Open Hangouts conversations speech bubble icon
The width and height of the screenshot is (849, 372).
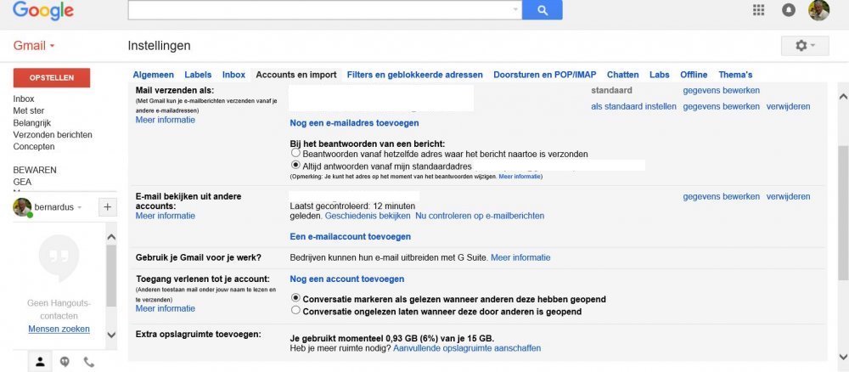pos(65,362)
